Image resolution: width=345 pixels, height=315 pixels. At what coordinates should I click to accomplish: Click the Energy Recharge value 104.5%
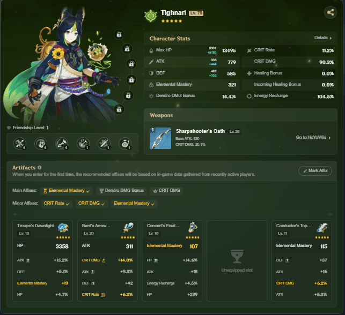coord(326,96)
